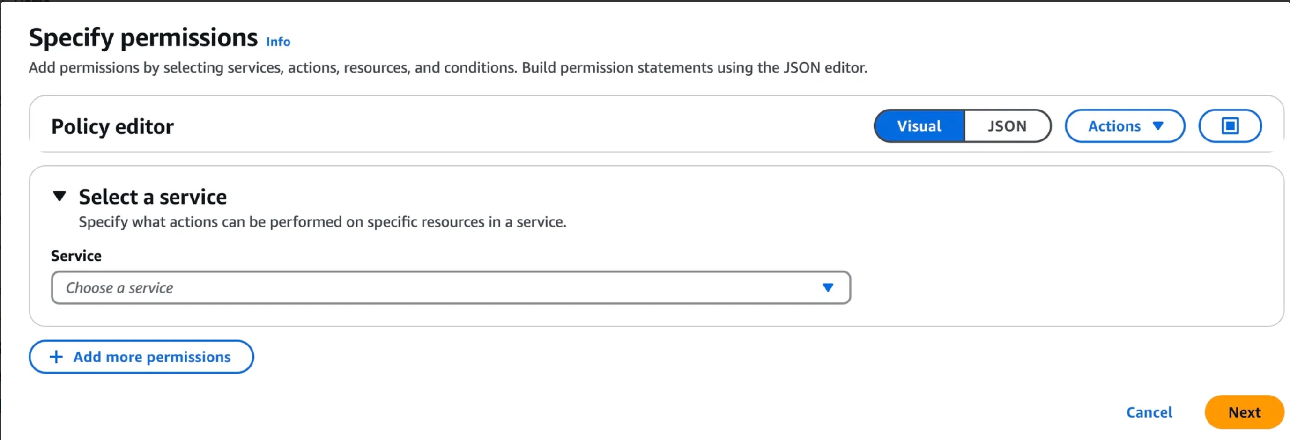The height and width of the screenshot is (440, 1290).
Task: Click the Add permissions description text
Action: tap(447, 67)
